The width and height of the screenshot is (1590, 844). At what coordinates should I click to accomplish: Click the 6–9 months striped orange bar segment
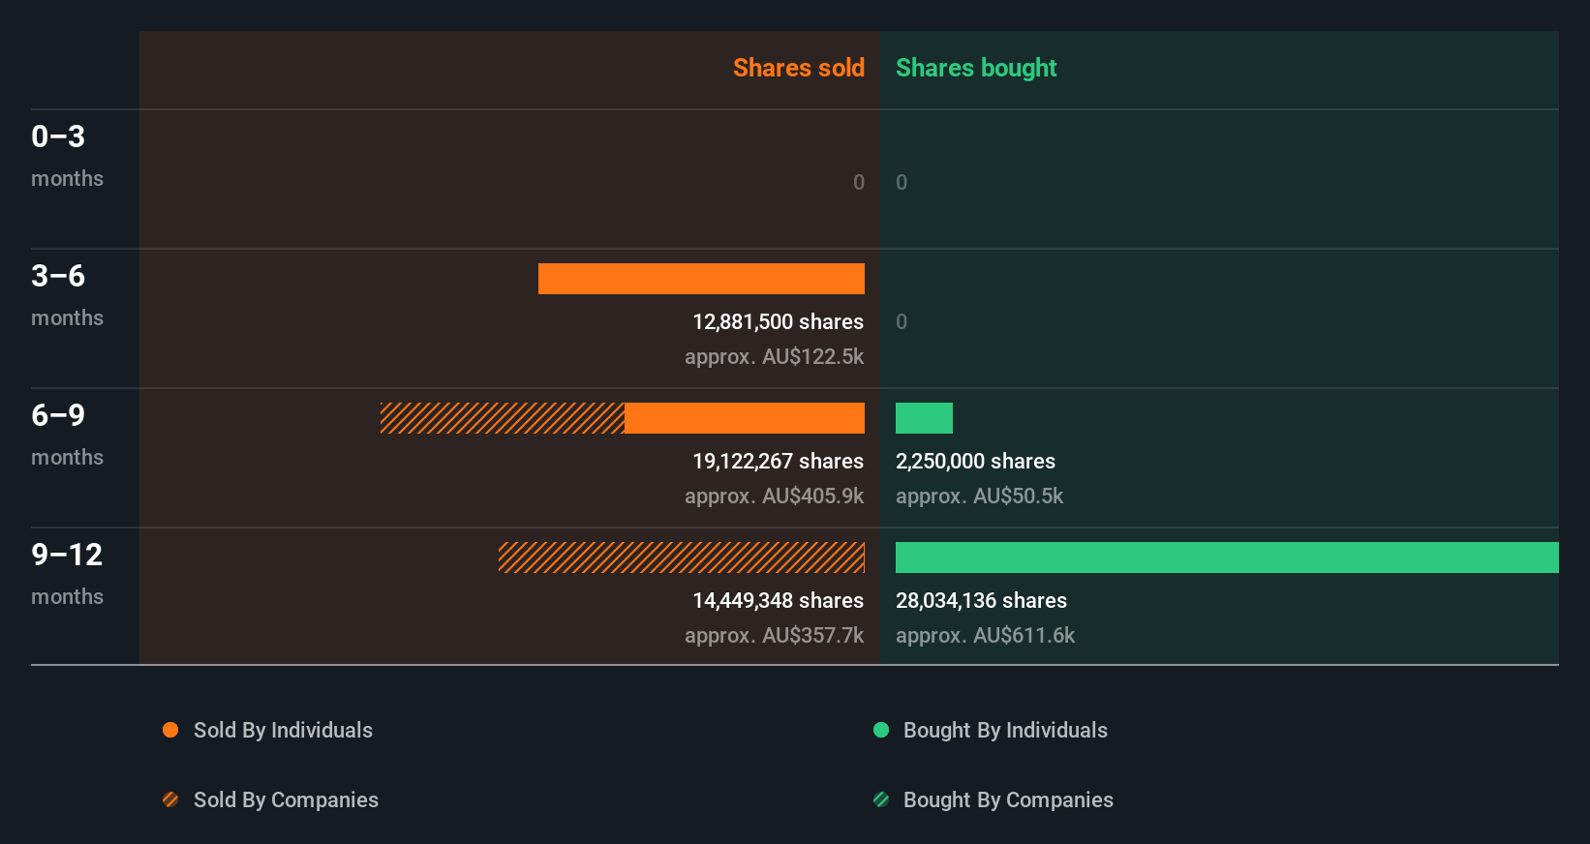point(502,418)
